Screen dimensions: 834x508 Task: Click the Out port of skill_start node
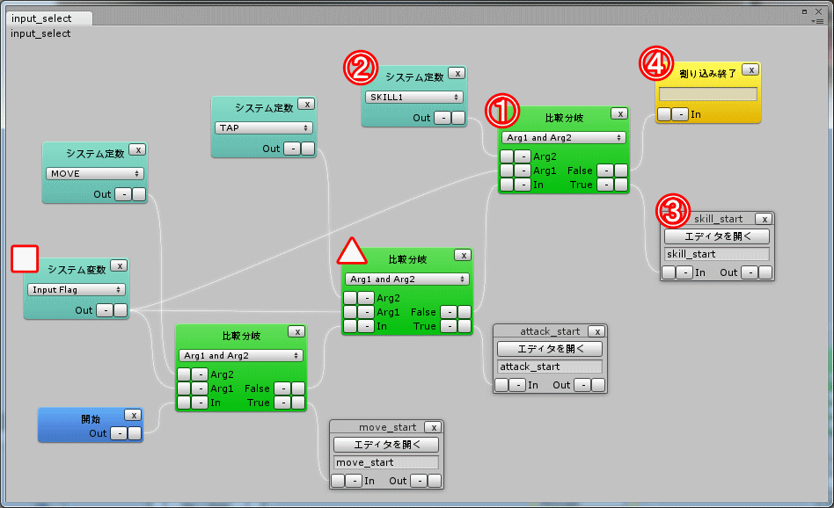click(x=765, y=272)
